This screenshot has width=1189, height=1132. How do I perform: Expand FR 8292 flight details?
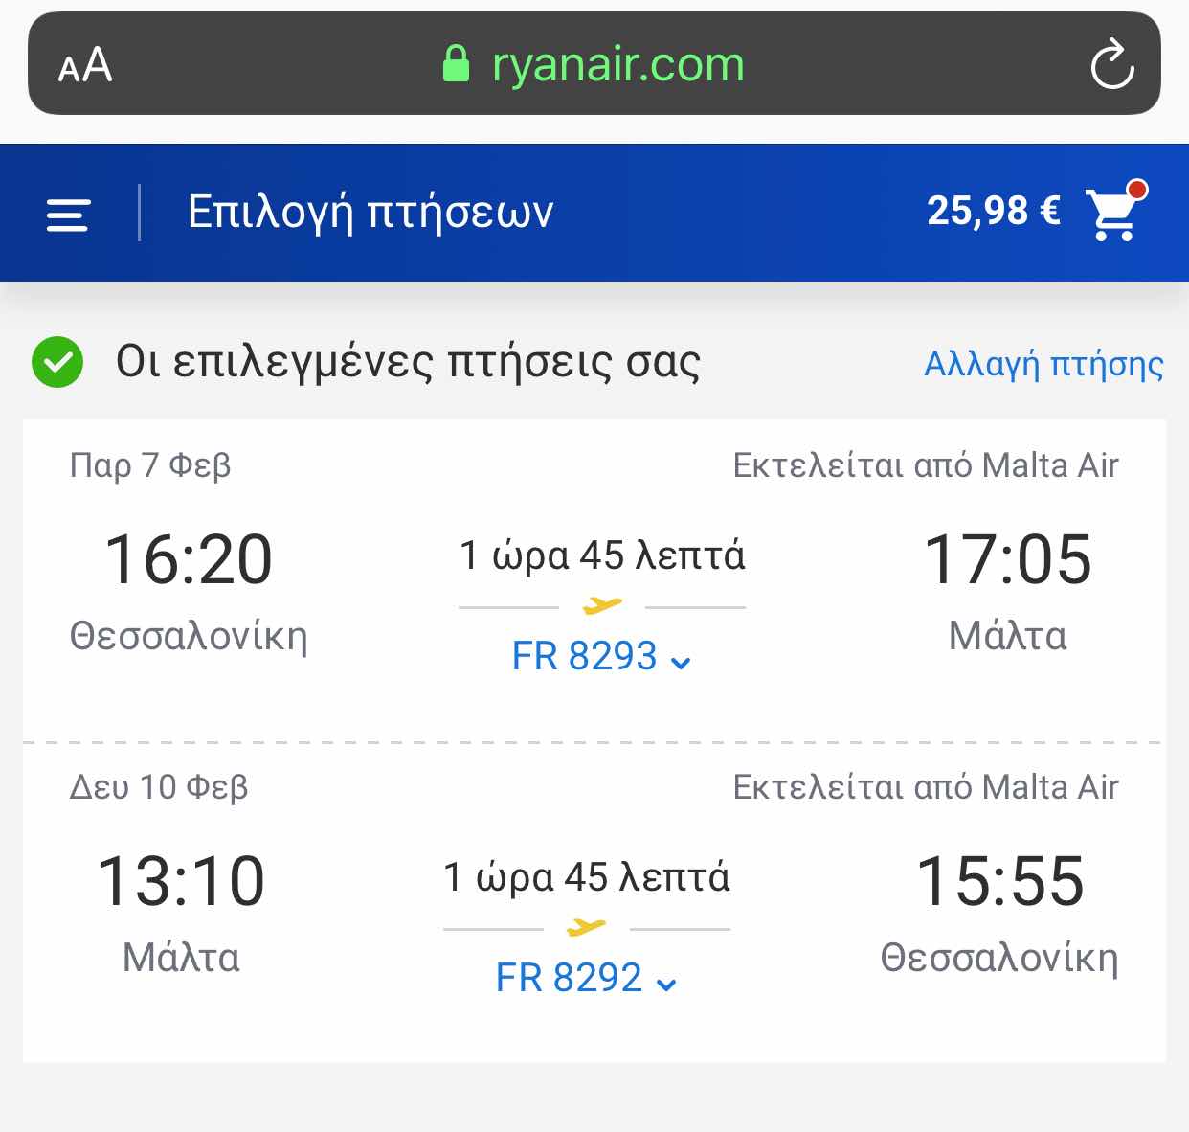pyautogui.click(x=586, y=979)
